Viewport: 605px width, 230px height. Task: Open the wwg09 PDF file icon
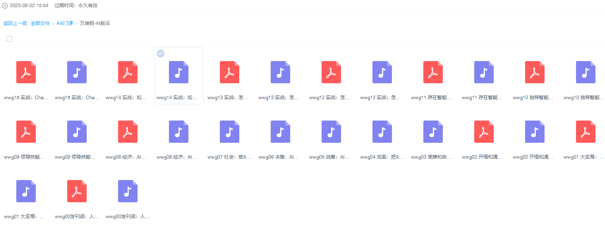pos(26,132)
